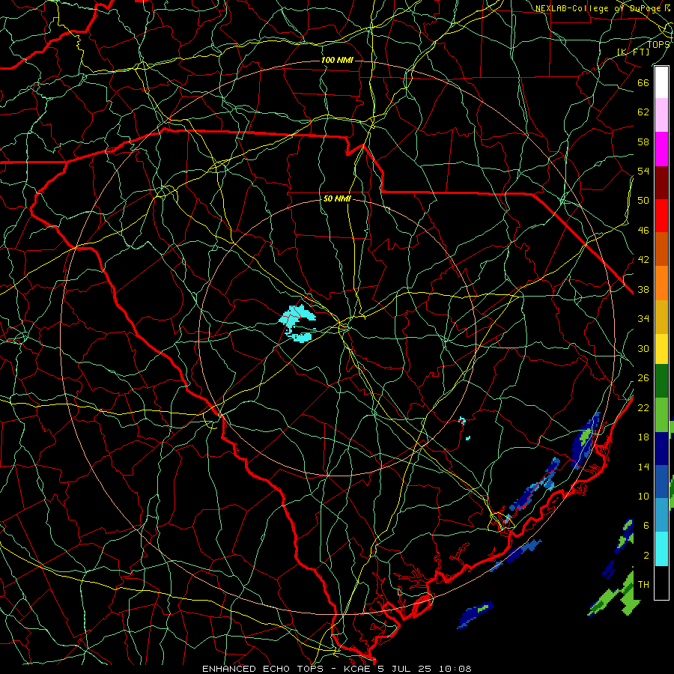Click the 'TOPS' legend heading

[x=658, y=44]
